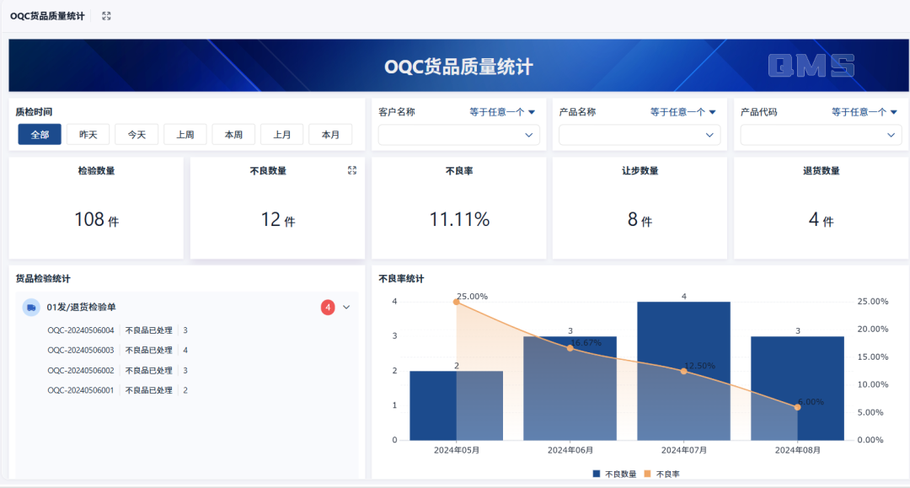The image size is (910, 488).
Task: Open the 产品代码 selection box
Action: (x=821, y=135)
